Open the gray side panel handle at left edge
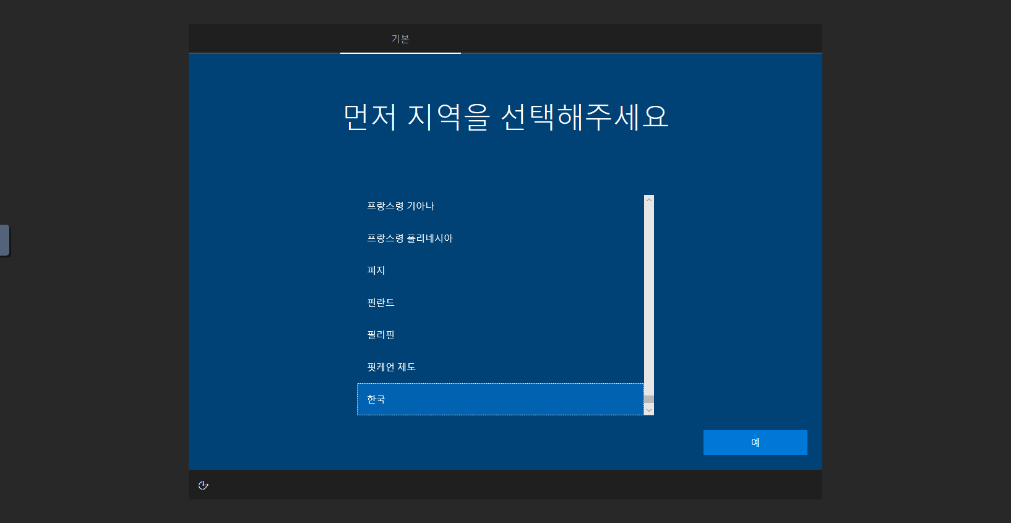 (x=4, y=240)
